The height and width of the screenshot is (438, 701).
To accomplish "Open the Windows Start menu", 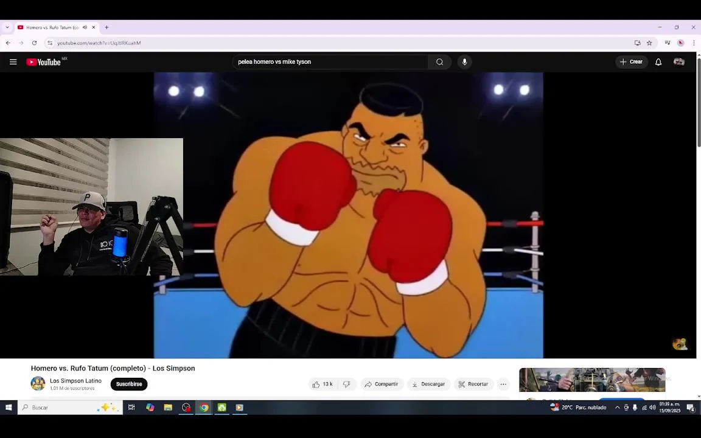I will tap(9, 408).
